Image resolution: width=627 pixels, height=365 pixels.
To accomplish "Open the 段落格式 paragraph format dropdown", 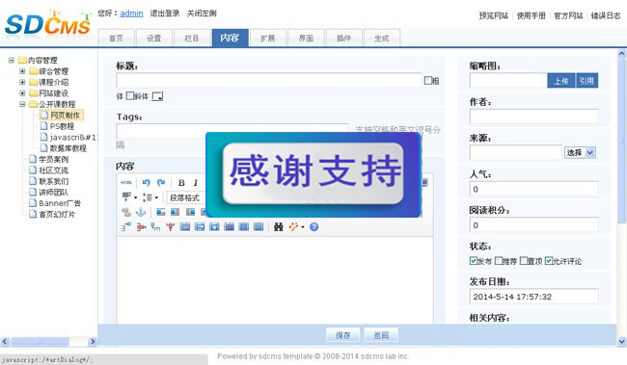I will click(x=186, y=197).
